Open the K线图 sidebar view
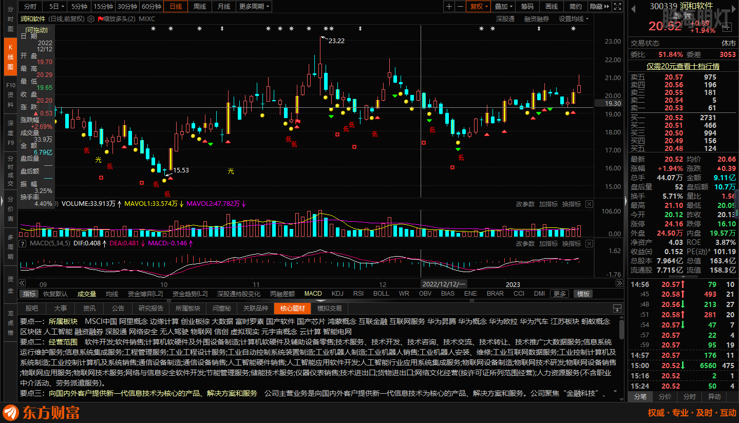 pos(10,57)
